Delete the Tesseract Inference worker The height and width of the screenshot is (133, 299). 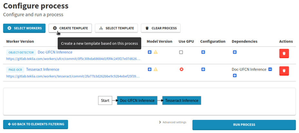pos(284,71)
